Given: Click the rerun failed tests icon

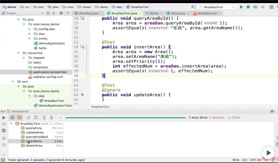Looking at the screenshot, I should (4, 124).
